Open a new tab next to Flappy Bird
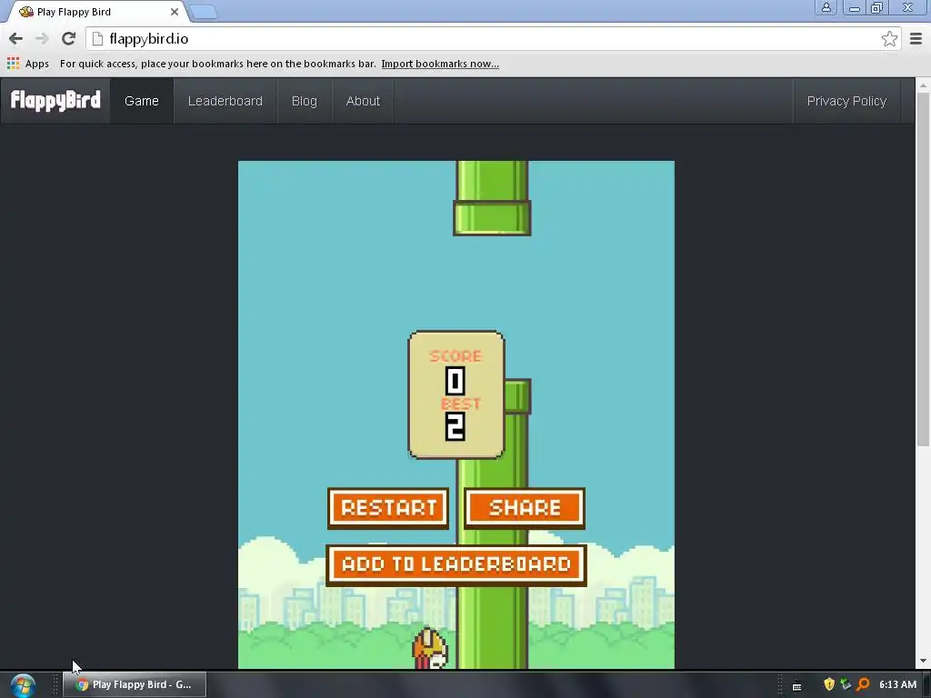Image resolution: width=931 pixels, height=698 pixels. tap(204, 12)
